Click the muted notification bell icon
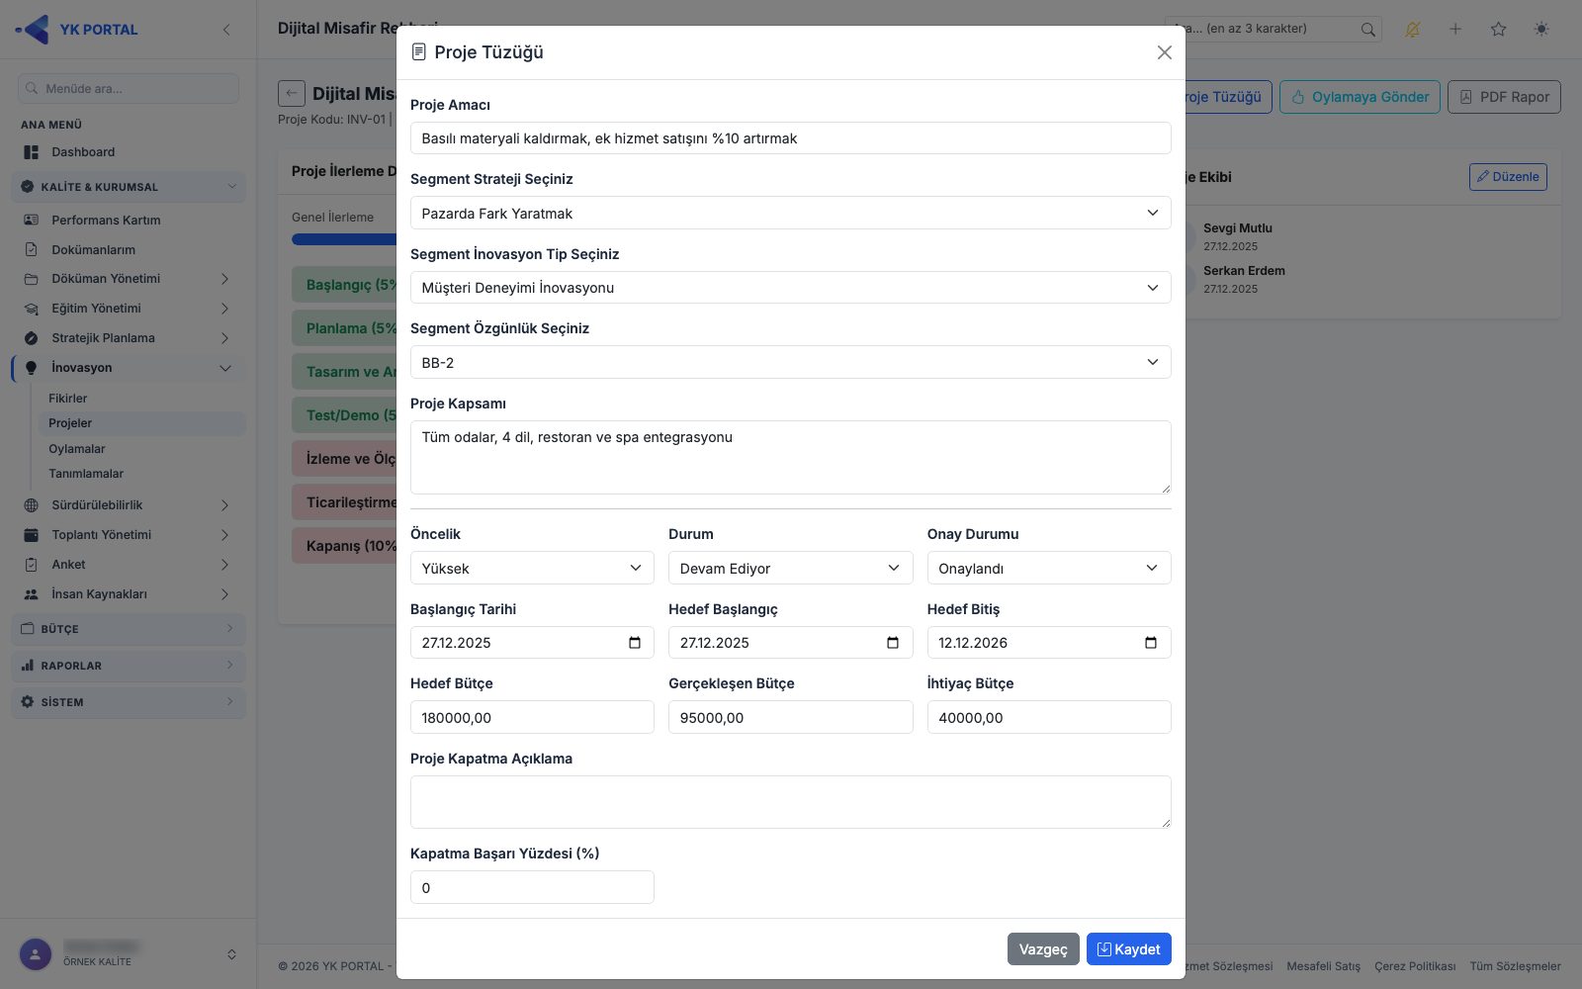Screen dimensions: 1582x989 coord(1412,30)
